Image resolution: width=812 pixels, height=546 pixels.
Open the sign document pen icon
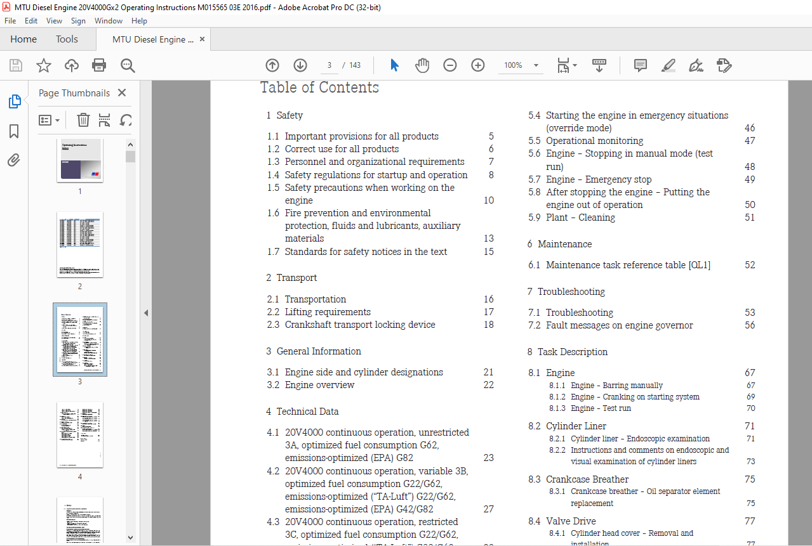pyautogui.click(x=696, y=65)
